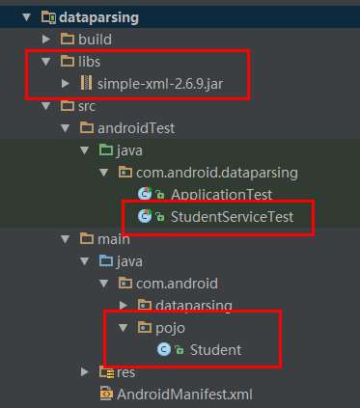Click the pojo package icon
360x408 pixels.
145,327
